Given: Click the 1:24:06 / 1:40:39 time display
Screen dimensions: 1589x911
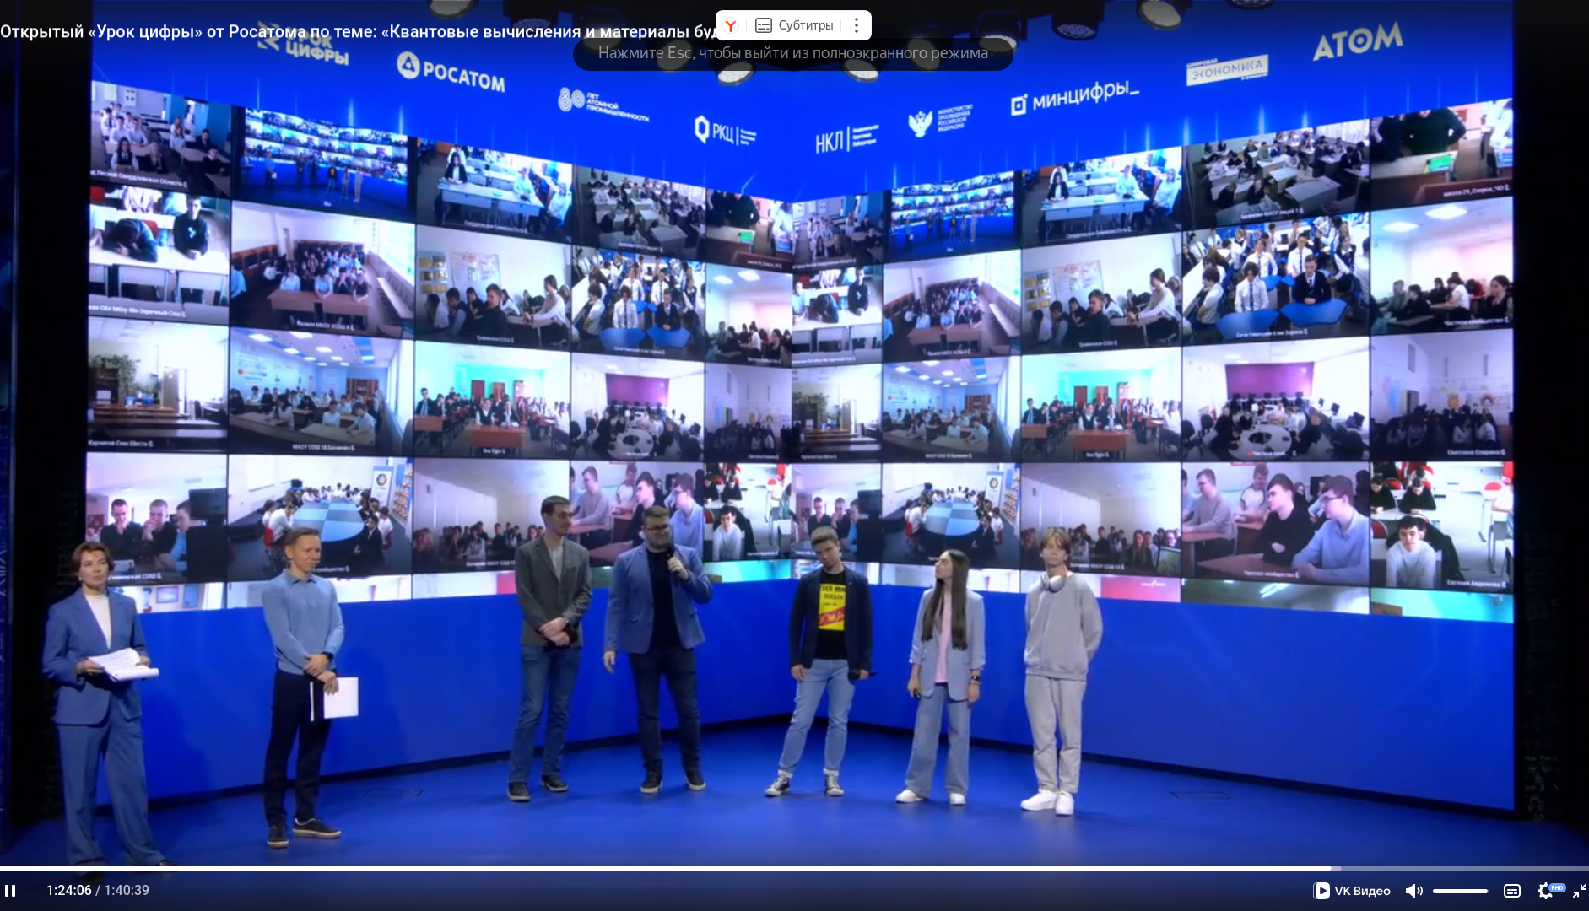Looking at the screenshot, I should tap(98, 891).
